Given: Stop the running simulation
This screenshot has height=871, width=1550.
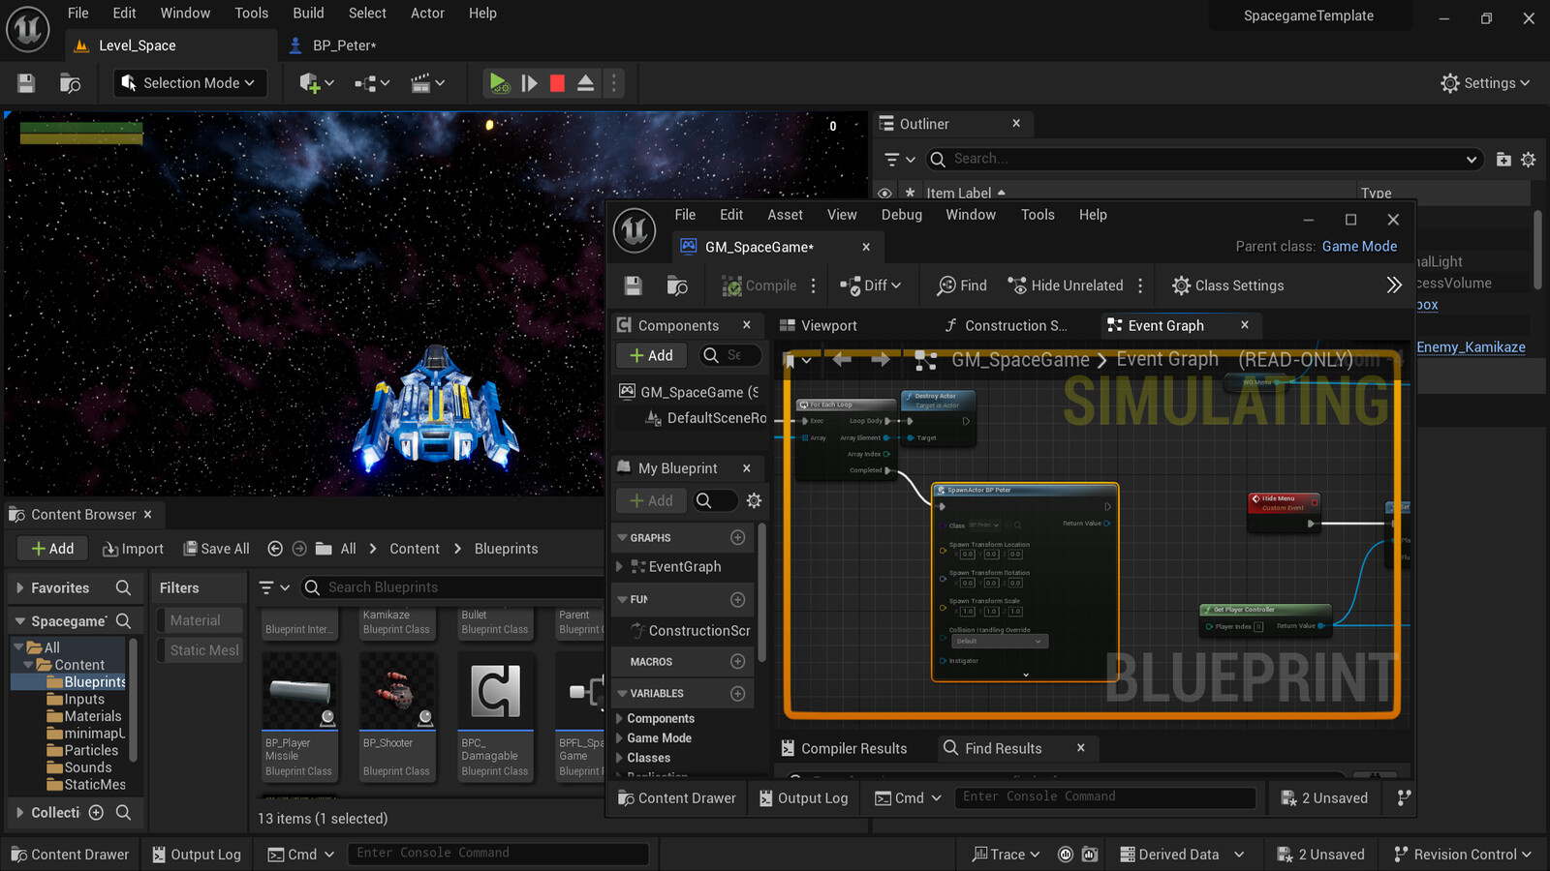Looking at the screenshot, I should [x=557, y=83].
